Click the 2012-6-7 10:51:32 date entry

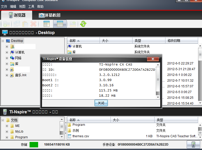coord(180,81)
